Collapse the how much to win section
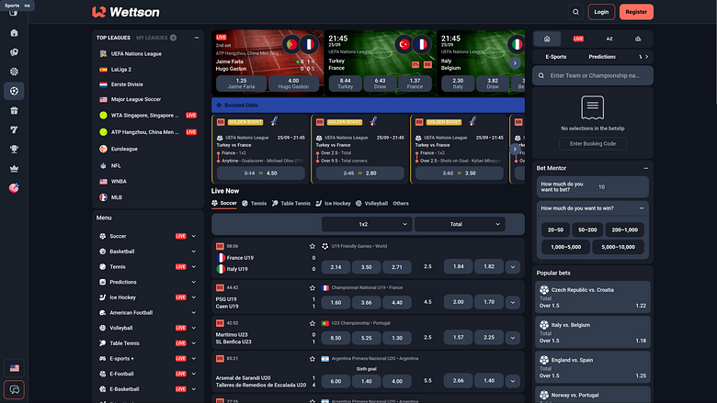The height and width of the screenshot is (403, 717). 642,208
